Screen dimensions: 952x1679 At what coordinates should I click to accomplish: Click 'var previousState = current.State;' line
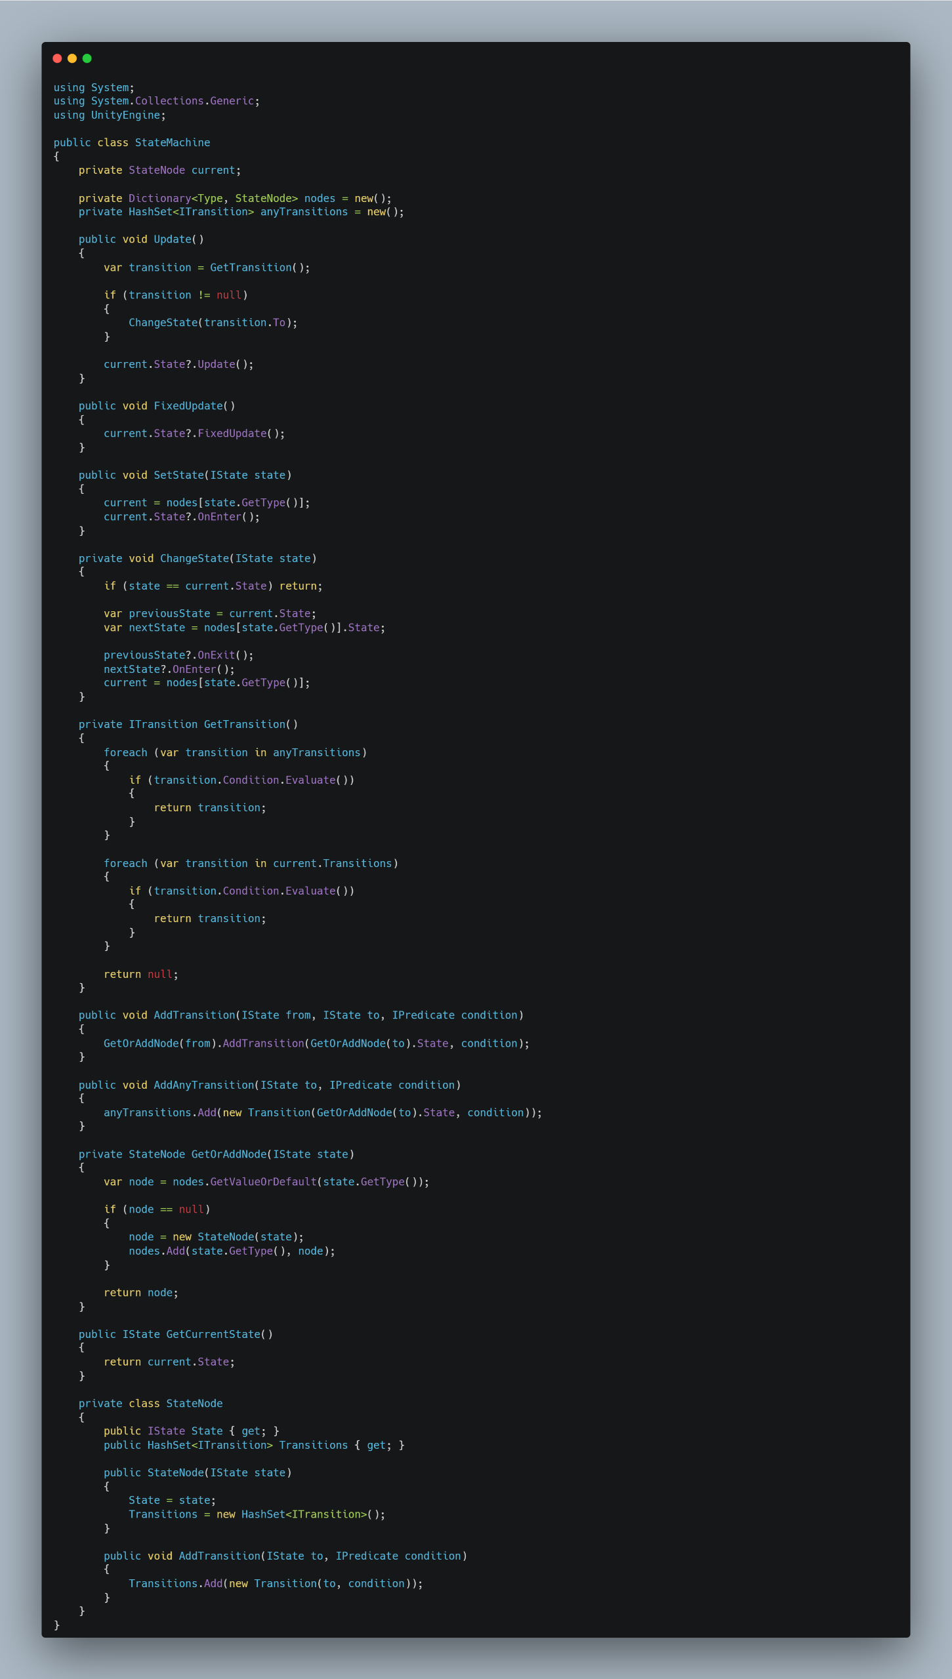click(x=210, y=614)
